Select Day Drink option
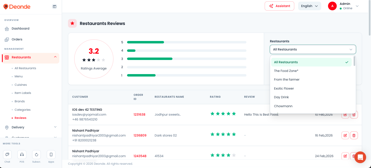The width and height of the screenshot is (371, 168). 311,97
